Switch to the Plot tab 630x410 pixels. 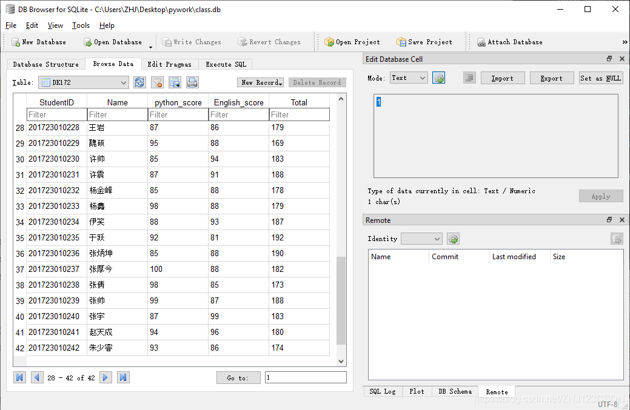(x=417, y=392)
